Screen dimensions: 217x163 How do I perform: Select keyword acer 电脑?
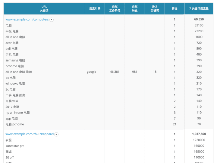12,43
